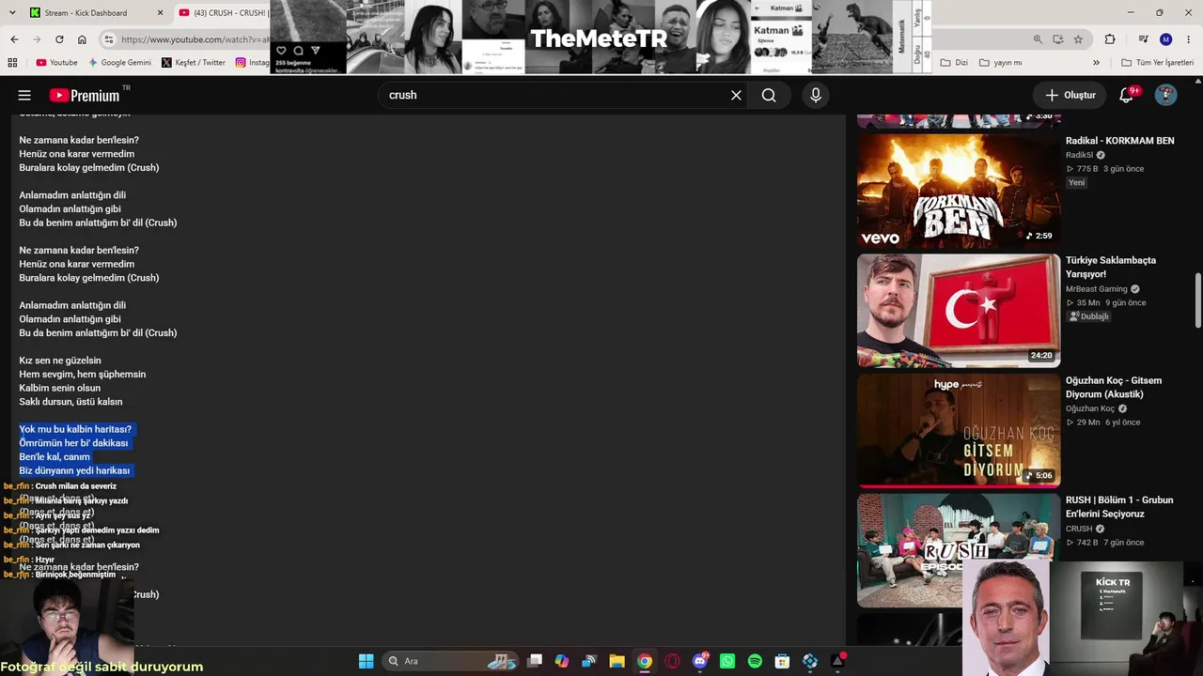Screen dimensions: 1203x676
Task: Open RUSH | Bölüm 1 video title
Action: pos(1118,507)
